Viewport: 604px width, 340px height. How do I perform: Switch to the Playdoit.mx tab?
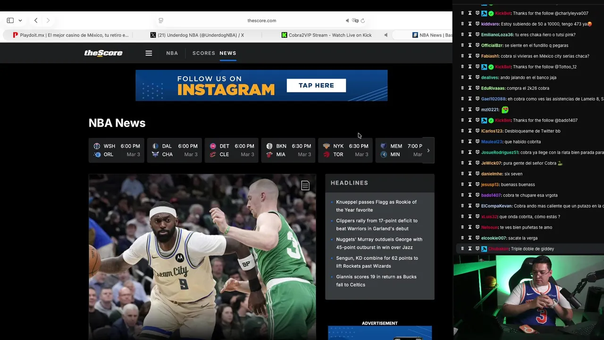click(x=71, y=35)
